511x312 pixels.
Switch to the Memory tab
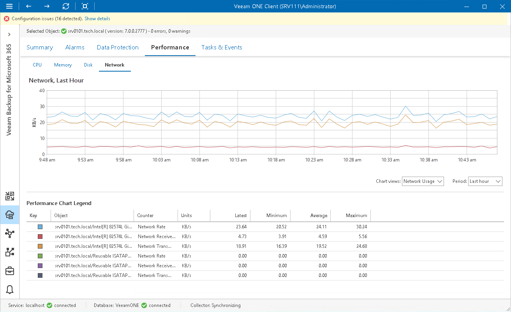(x=62, y=65)
